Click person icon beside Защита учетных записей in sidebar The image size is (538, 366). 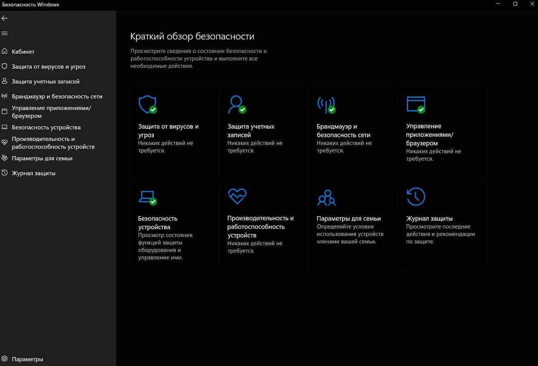pos(4,81)
